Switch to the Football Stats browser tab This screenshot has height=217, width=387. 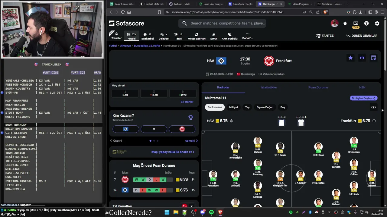[x=151, y=4]
